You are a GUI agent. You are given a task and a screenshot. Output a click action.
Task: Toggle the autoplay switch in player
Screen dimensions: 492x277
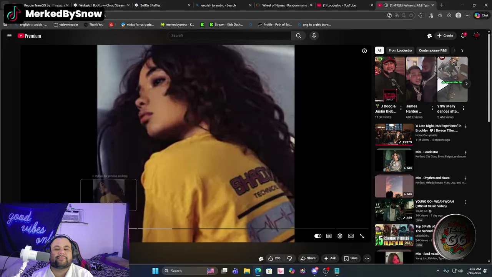coord(317,236)
